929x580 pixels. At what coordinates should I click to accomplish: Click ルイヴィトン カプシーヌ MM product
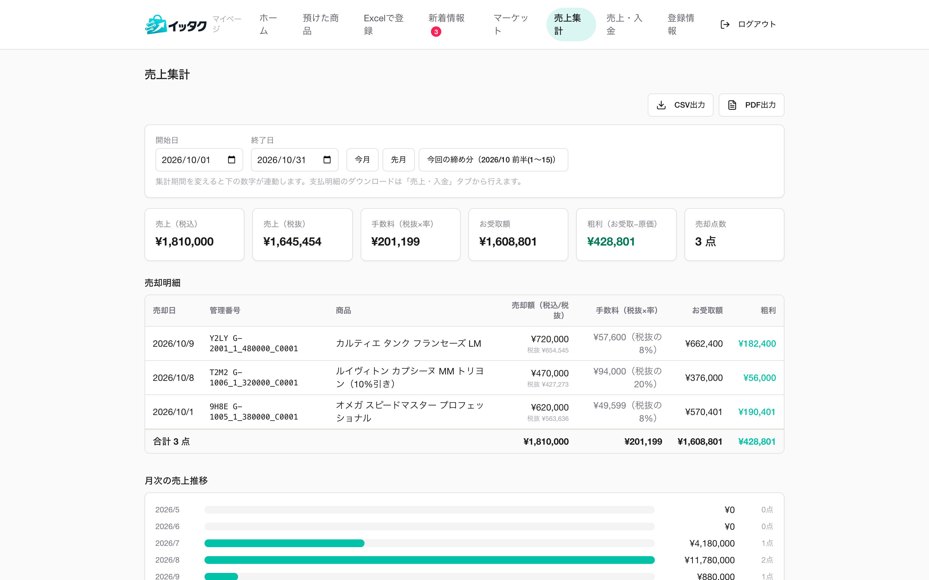point(410,377)
